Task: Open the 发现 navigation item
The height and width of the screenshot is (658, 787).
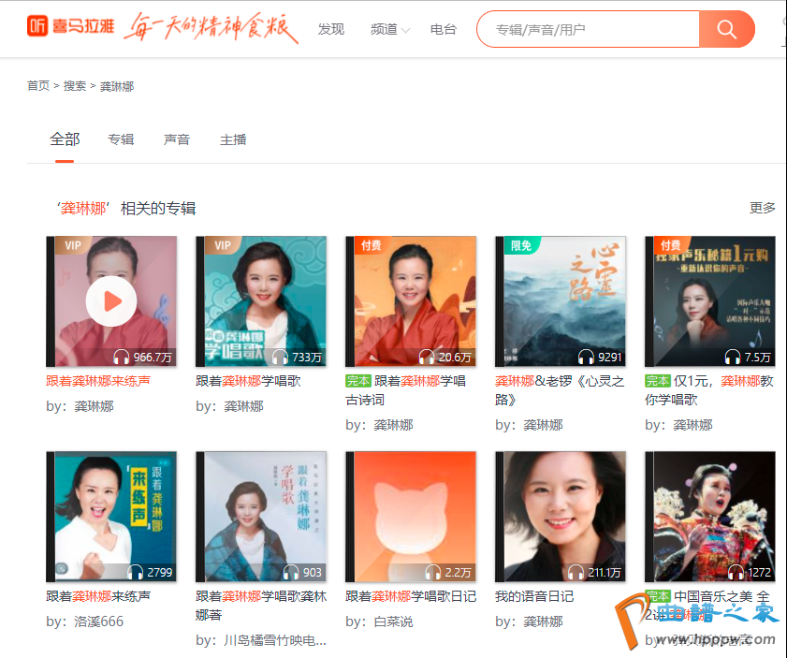Action: coord(331,30)
